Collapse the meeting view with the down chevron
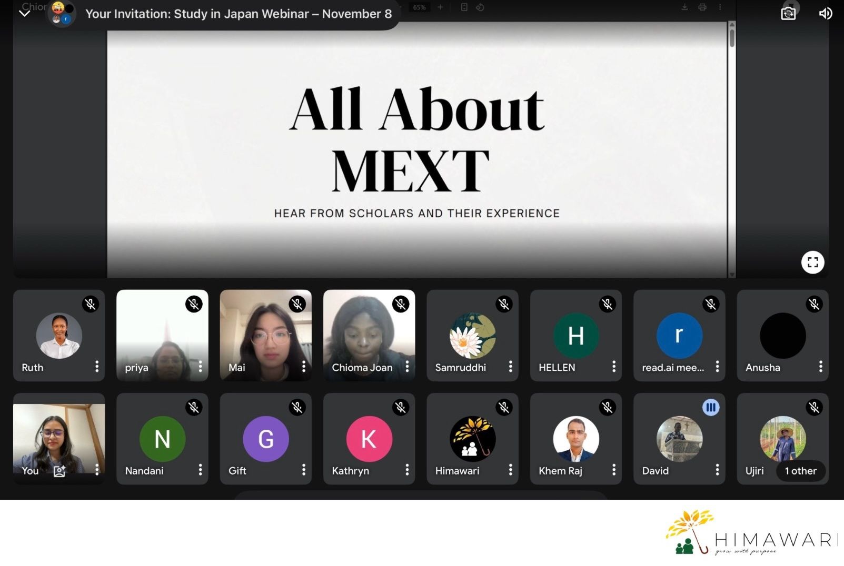 coord(24,14)
